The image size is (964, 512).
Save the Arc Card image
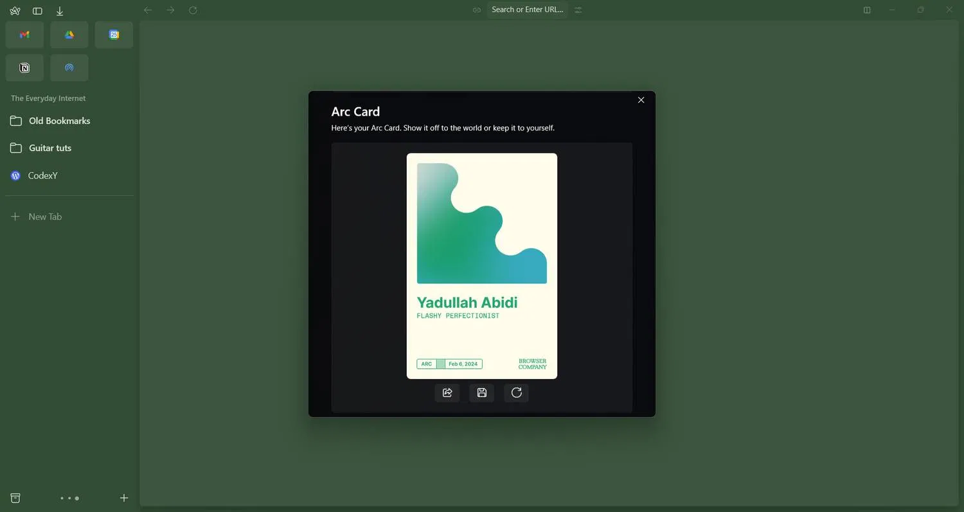click(x=482, y=393)
